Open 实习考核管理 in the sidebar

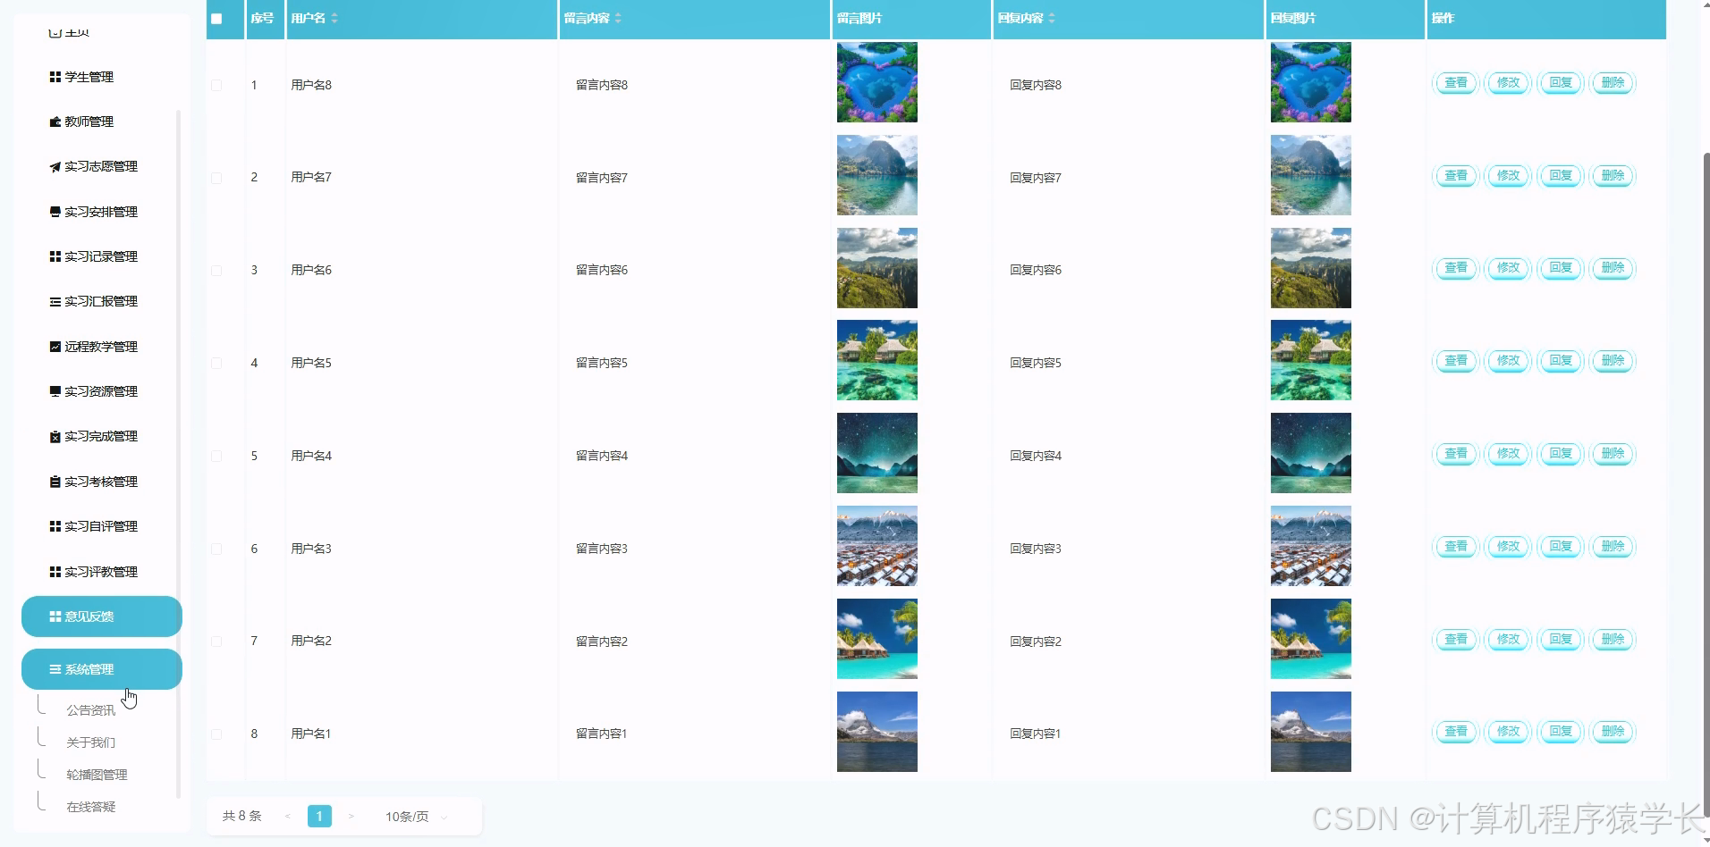[x=101, y=482]
